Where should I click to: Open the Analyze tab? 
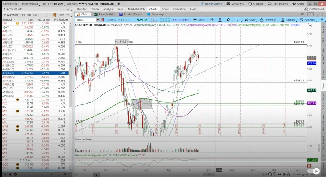click(x=108, y=9)
